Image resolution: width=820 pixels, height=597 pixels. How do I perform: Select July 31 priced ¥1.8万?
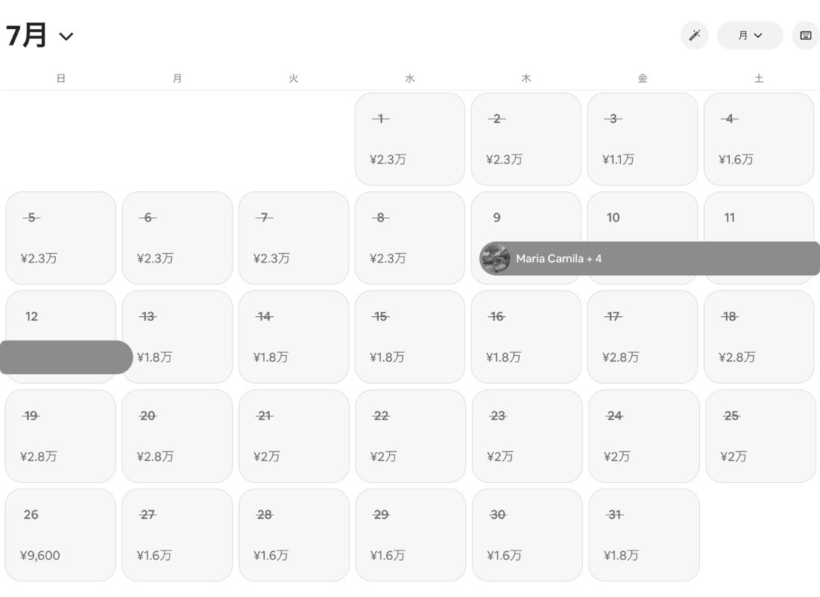click(x=644, y=534)
